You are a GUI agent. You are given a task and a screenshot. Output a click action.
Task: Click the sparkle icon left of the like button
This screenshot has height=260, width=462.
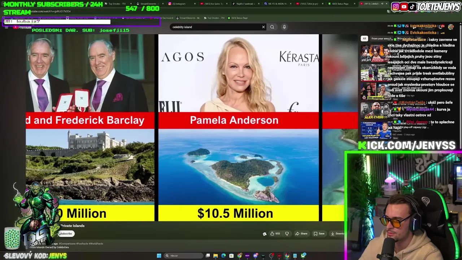point(265,234)
